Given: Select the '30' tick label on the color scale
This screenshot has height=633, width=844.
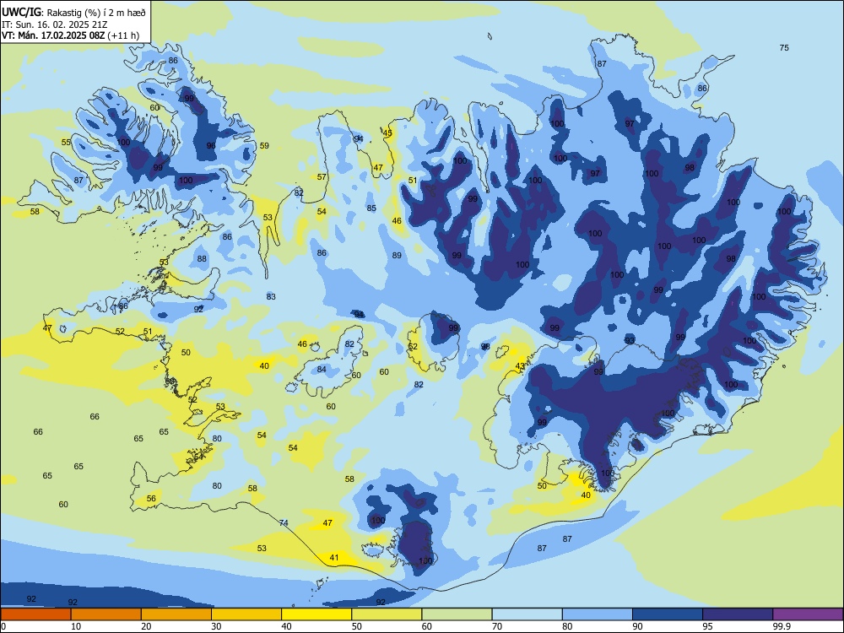Looking at the screenshot, I should [x=216, y=626].
